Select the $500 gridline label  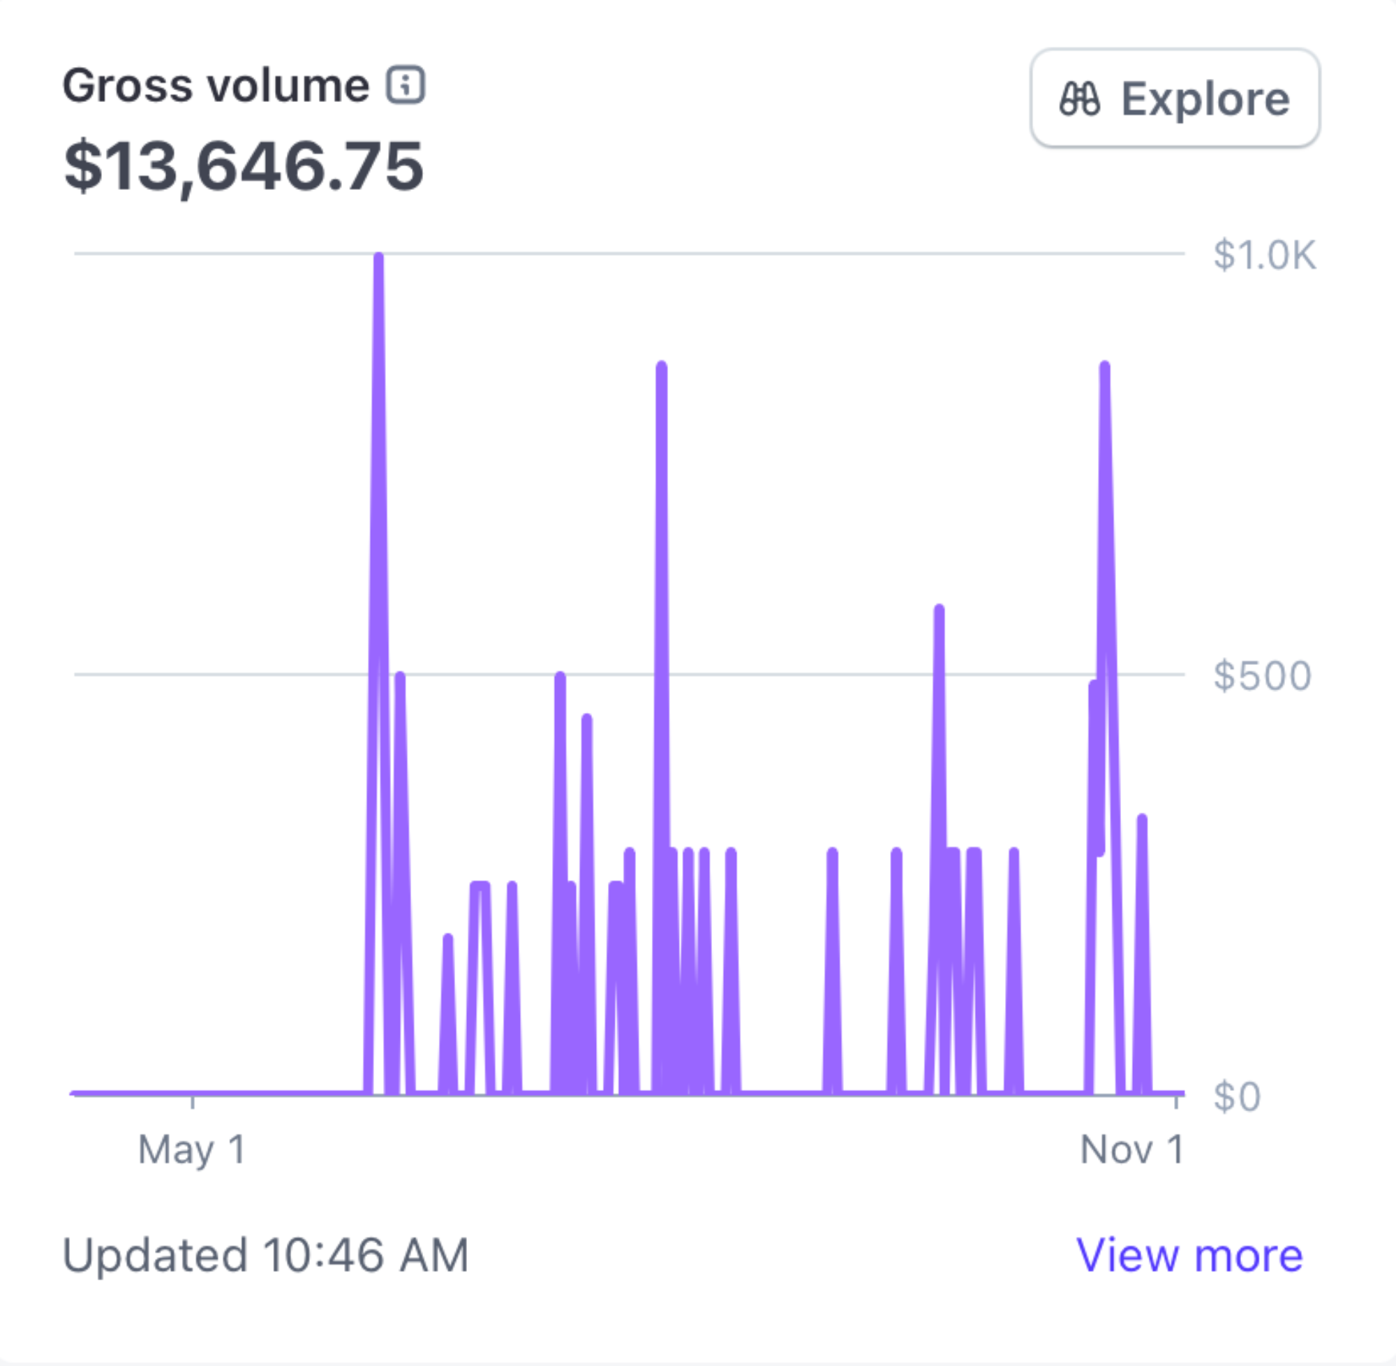click(x=1262, y=675)
